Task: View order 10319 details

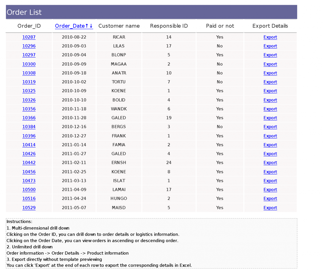Action: point(29,82)
